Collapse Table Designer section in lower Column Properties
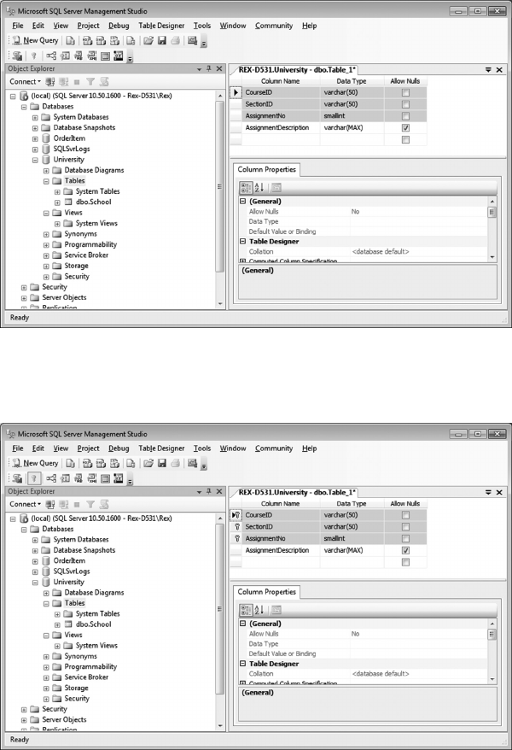512x750 pixels. (242, 664)
